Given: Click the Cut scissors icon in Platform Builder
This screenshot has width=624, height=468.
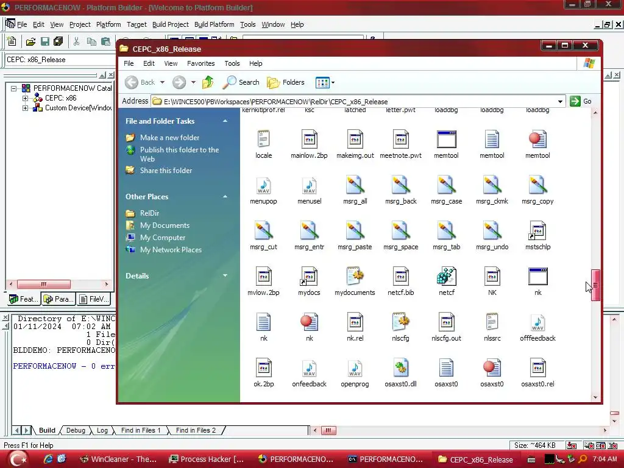Looking at the screenshot, I should pyautogui.click(x=76, y=41).
